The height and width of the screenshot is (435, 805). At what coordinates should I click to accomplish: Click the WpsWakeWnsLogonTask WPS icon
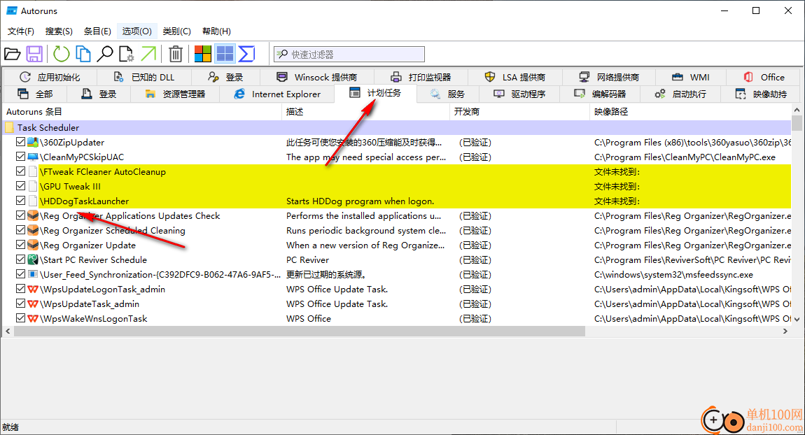point(33,318)
